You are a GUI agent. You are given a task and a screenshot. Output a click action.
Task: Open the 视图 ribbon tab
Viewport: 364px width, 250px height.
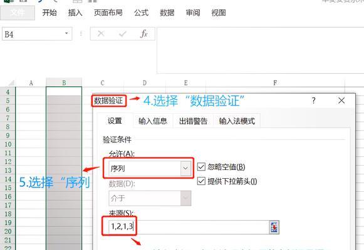(x=219, y=12)
